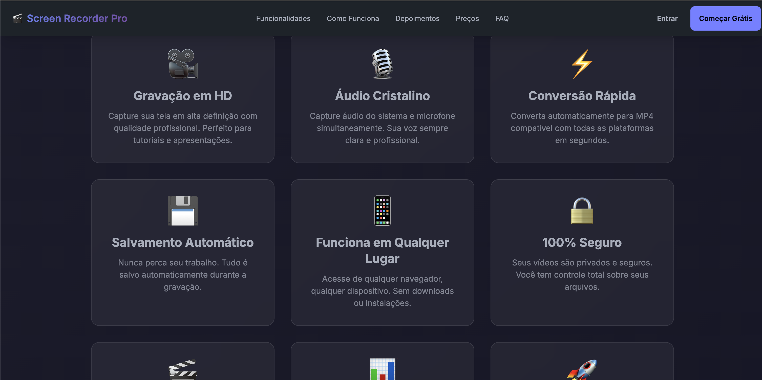The height and width of the screenshot is (380, 762).
Task: Click the Screen Recorder Pro title text
Action: [x=77, y=18]
